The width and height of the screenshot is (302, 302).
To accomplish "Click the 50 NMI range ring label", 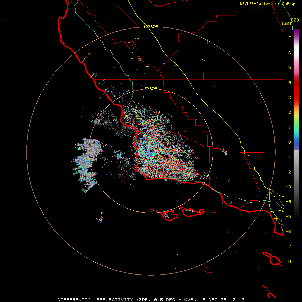I will [151, 89].
